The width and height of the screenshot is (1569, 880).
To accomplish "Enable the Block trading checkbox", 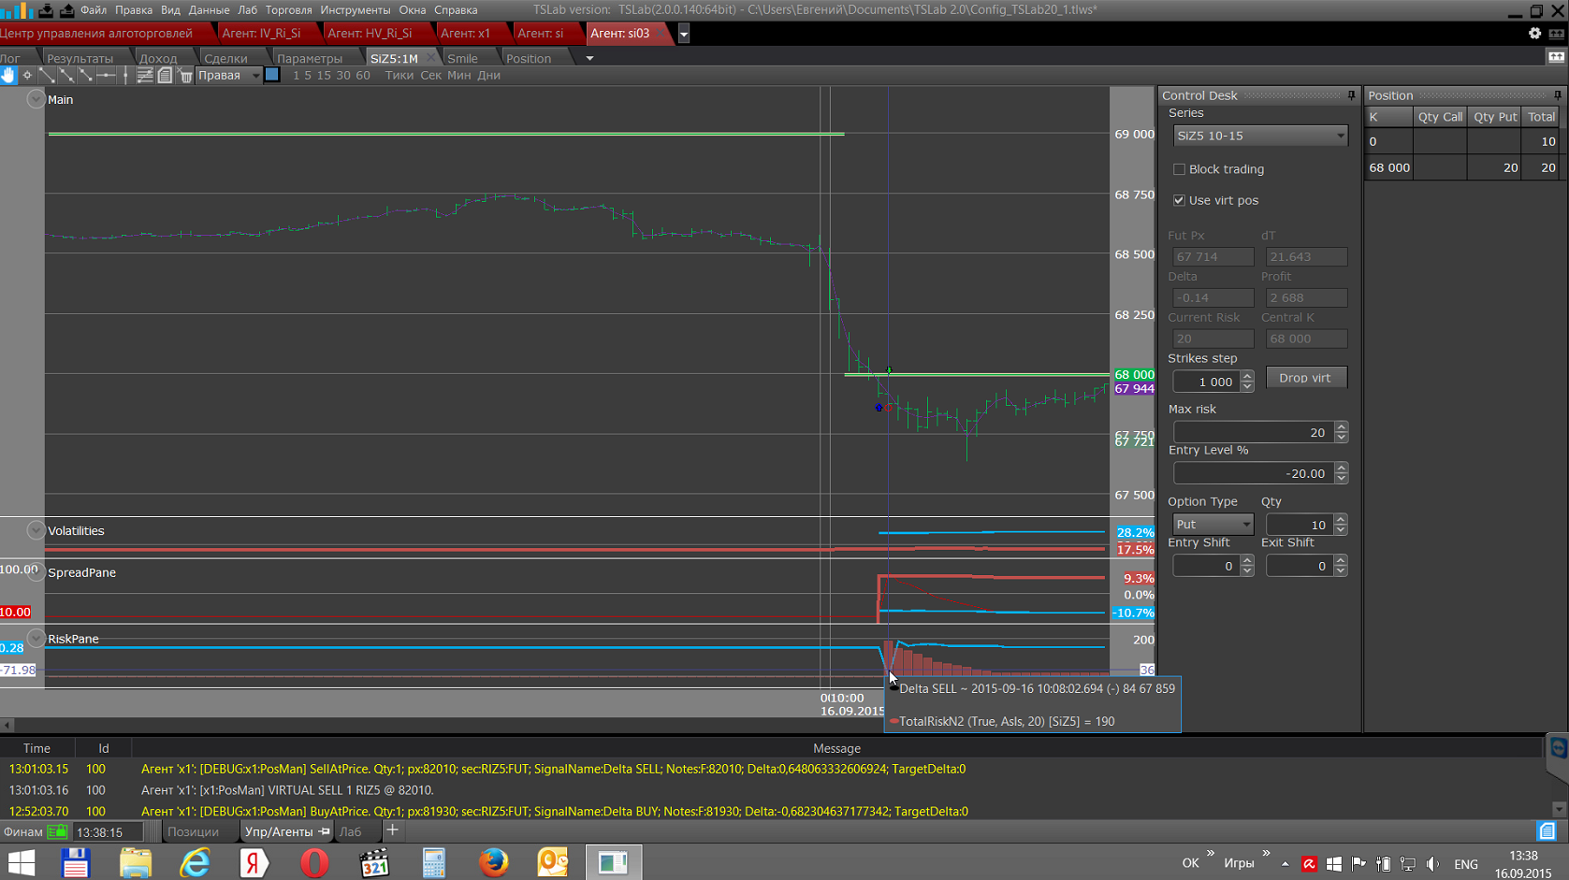I will tap(1179, 169).
